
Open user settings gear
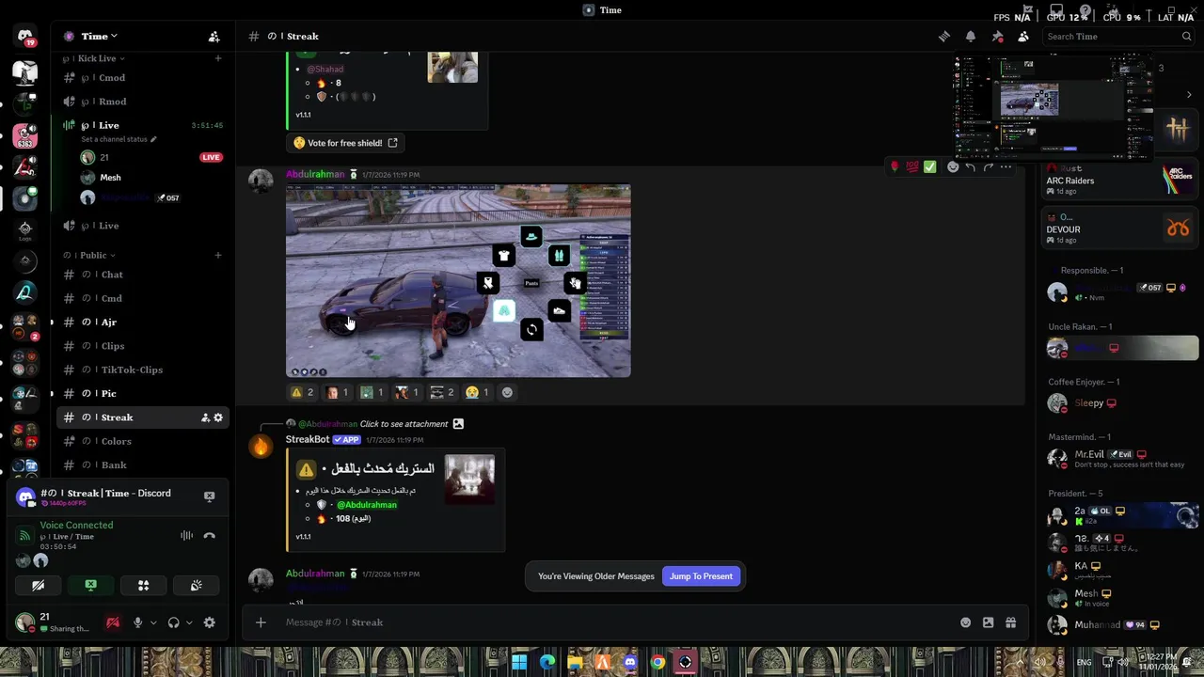pos(209,622)
